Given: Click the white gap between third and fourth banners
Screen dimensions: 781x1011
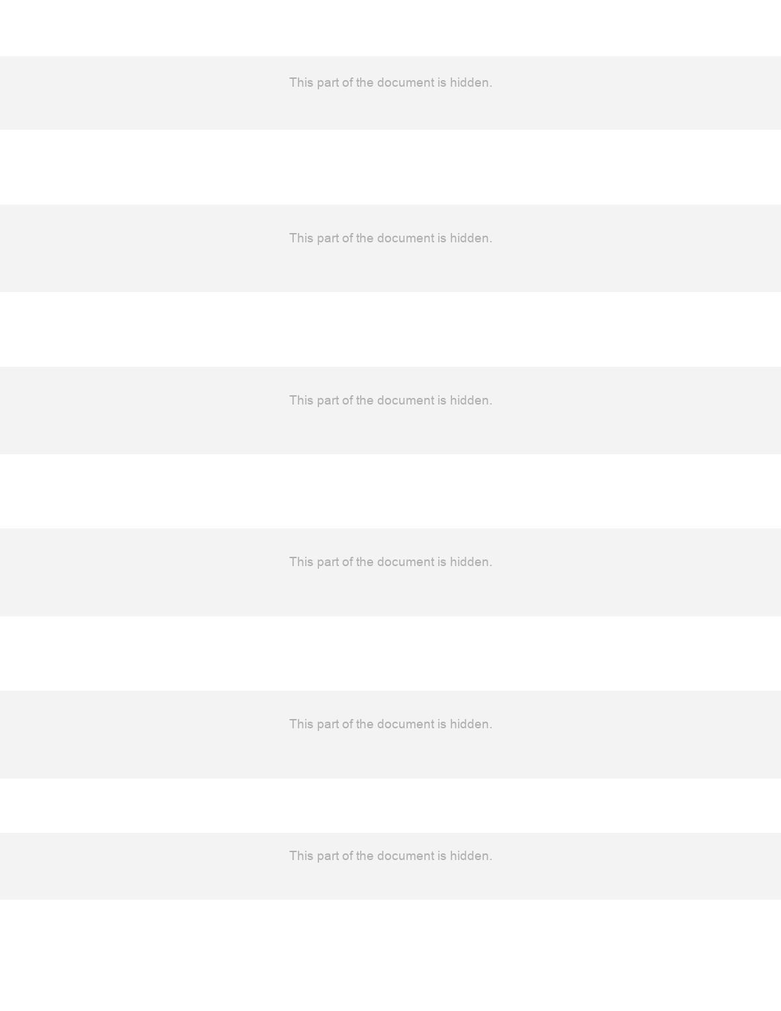Looking at the screenshot, I should tap(390, 491).
